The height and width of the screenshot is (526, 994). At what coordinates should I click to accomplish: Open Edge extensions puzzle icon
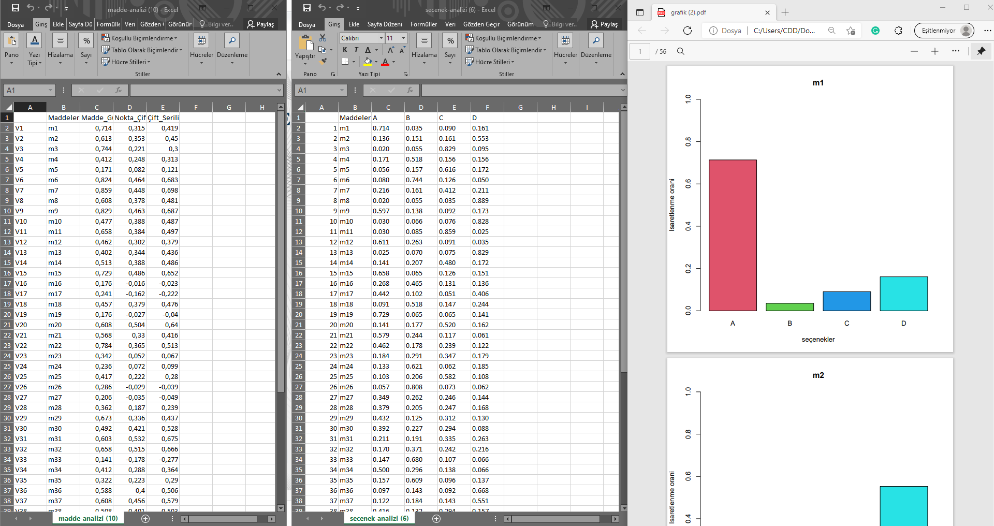(898, 31)
